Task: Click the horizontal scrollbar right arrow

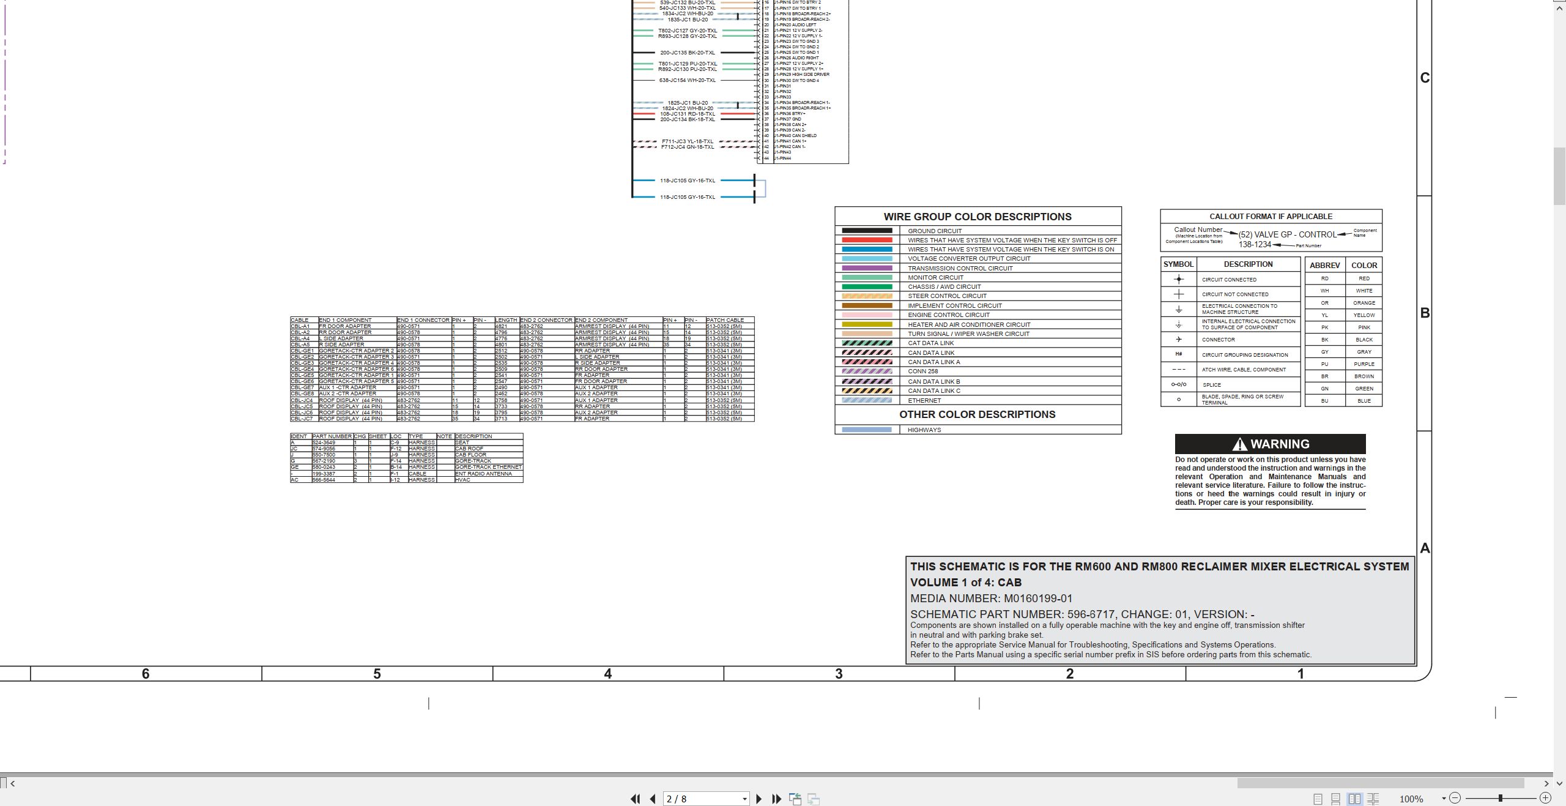Action: tap(1546, 783)
